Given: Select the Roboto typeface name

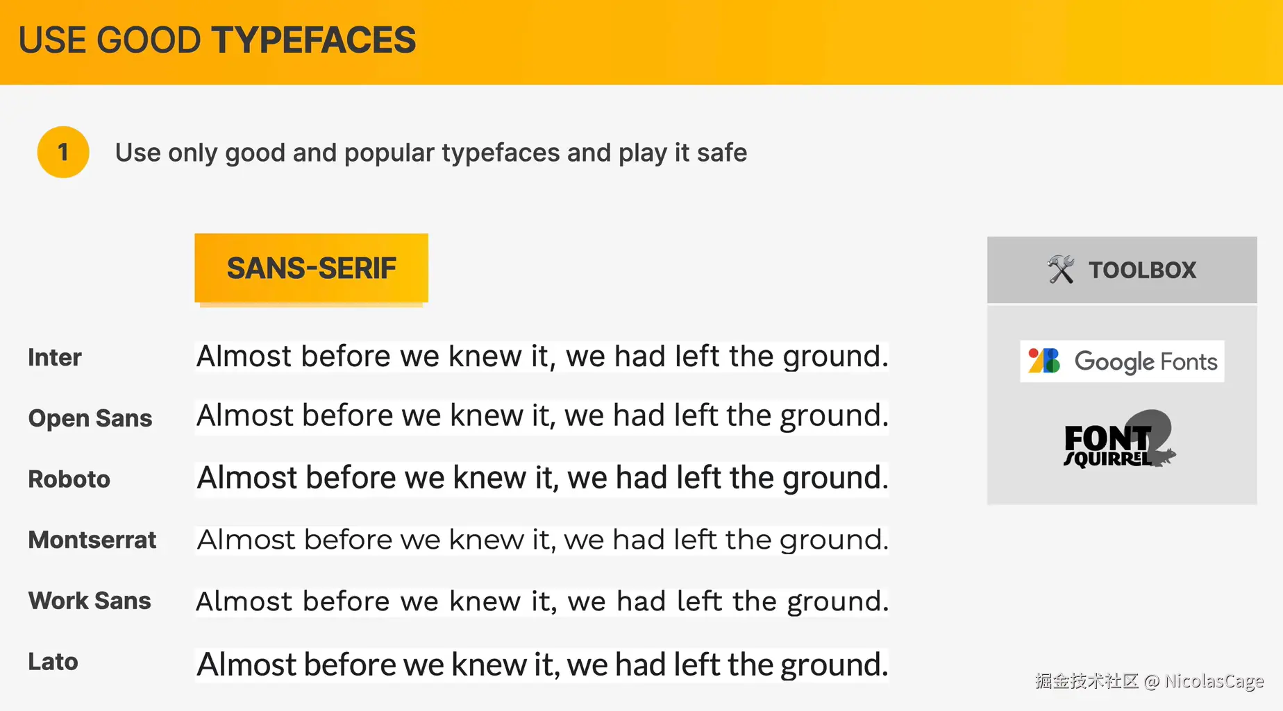Looking at the screenshot, I should click(69, 479).
